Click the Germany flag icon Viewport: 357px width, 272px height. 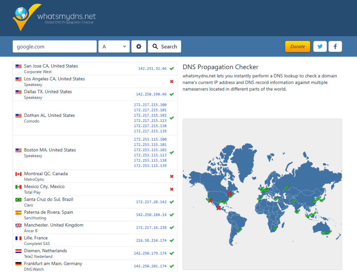[18, 264]
